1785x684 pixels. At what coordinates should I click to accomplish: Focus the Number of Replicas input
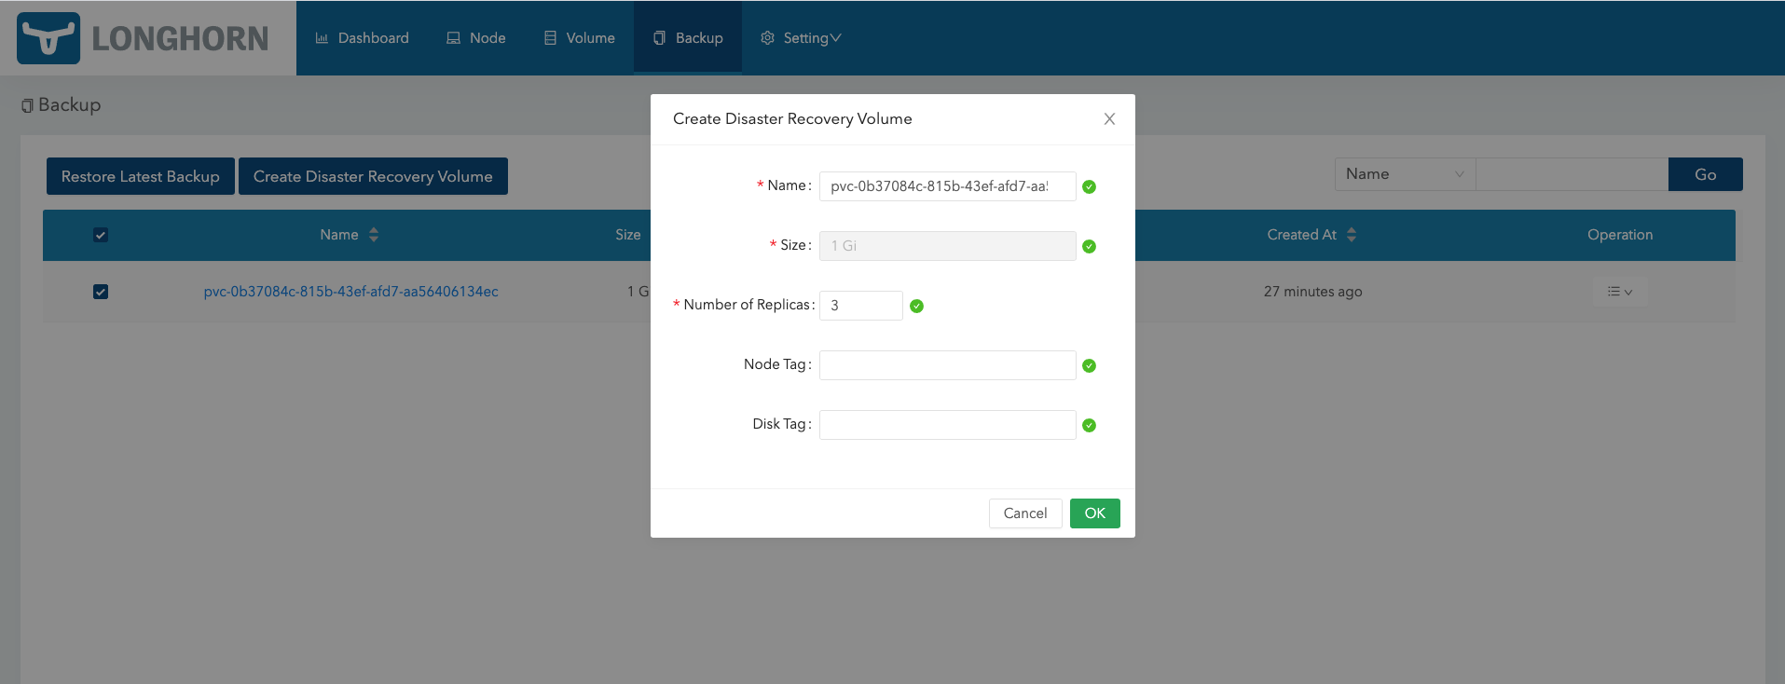(x=860, y=306)
